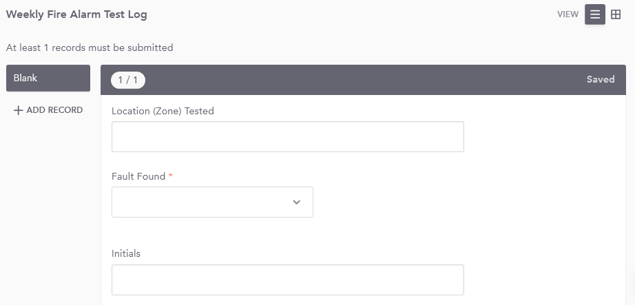The height and width of the screenshot is (305, 635).
Task: Click the 'At least 1 records' notice text
Action: 90,48
